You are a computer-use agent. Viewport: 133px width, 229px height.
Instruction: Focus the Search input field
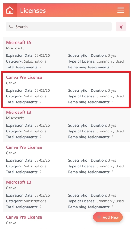coord(59,27)
